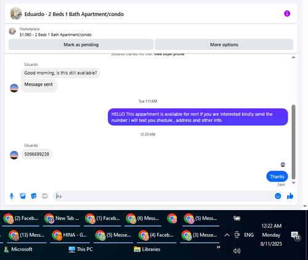Open the volume speaker tray icon
This screenshot has width=308, height=260.
237,251
